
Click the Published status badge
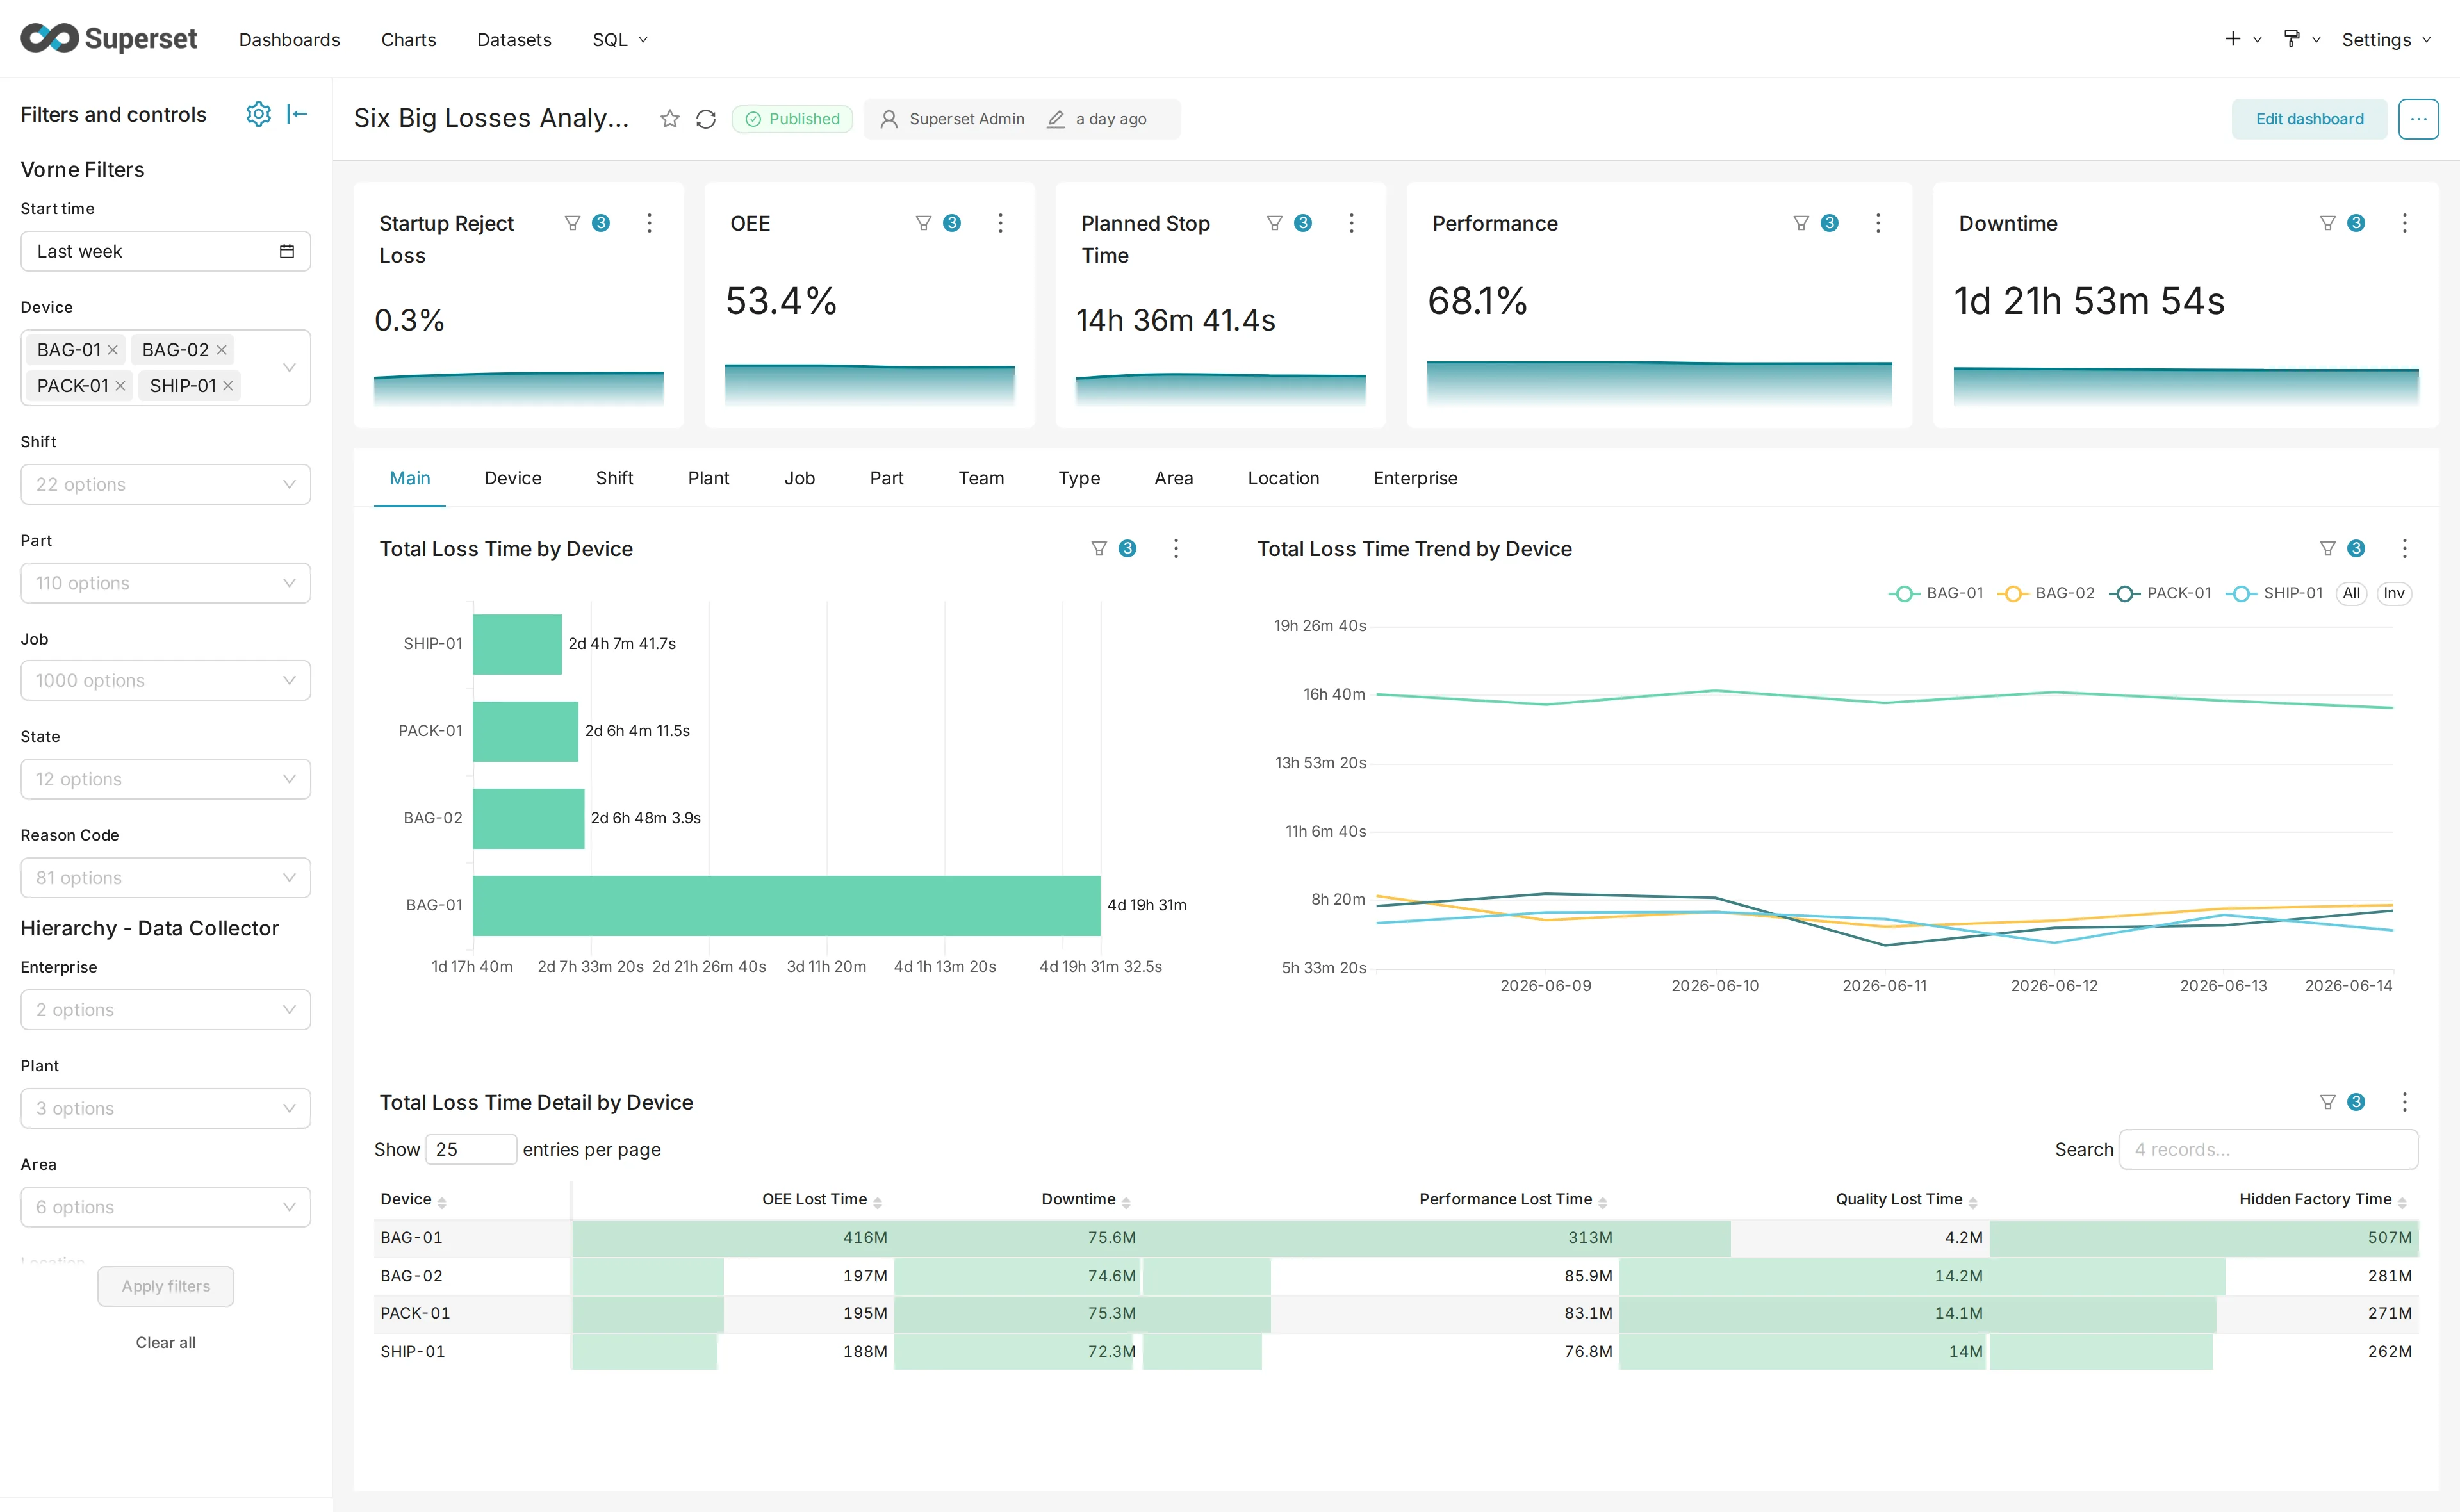coord(792,119)
